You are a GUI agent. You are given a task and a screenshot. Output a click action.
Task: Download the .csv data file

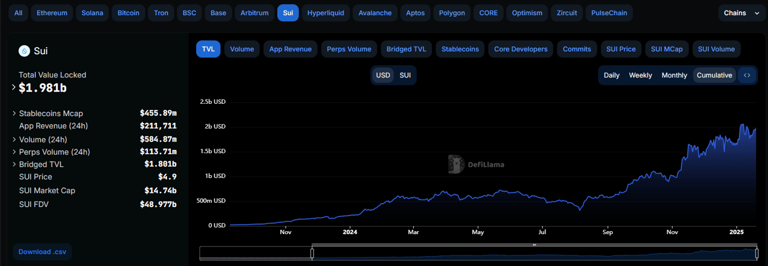pos(42,252)
